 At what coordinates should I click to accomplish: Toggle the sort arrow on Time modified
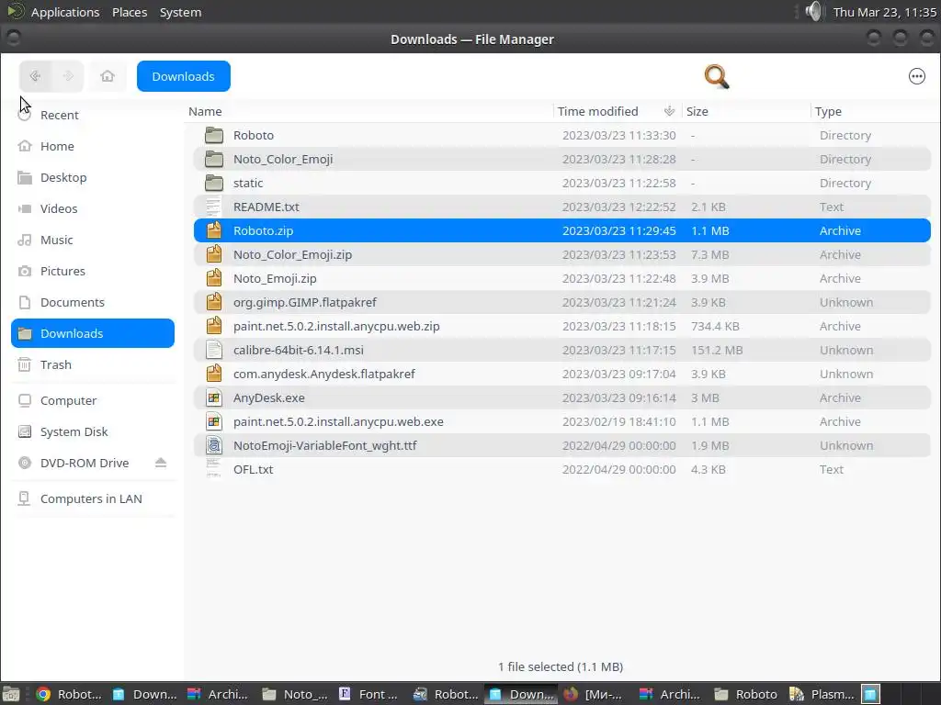point(669,111)
